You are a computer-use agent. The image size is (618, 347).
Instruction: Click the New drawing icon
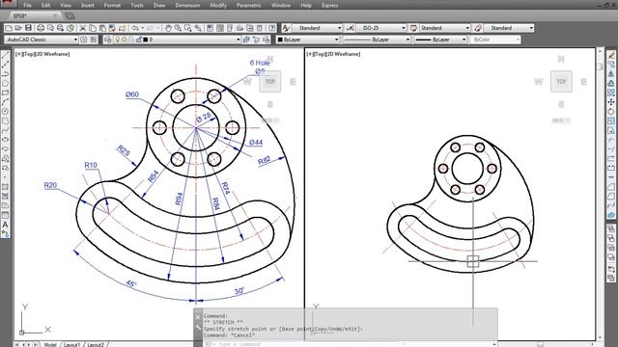(9, 28)
